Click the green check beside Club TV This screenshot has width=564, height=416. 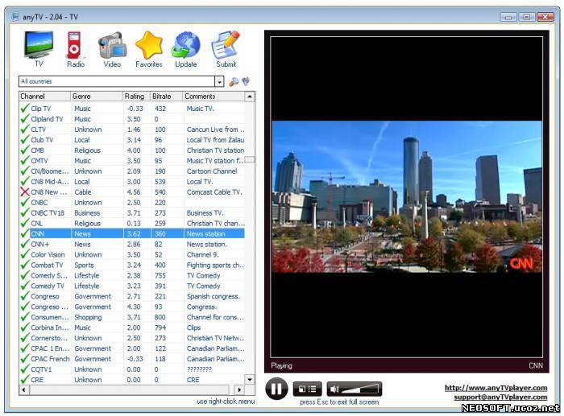click(x=25, y=139)
